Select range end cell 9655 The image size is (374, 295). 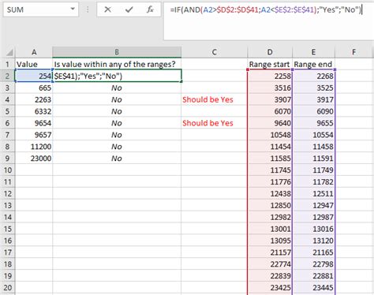(x=313, y=123)
